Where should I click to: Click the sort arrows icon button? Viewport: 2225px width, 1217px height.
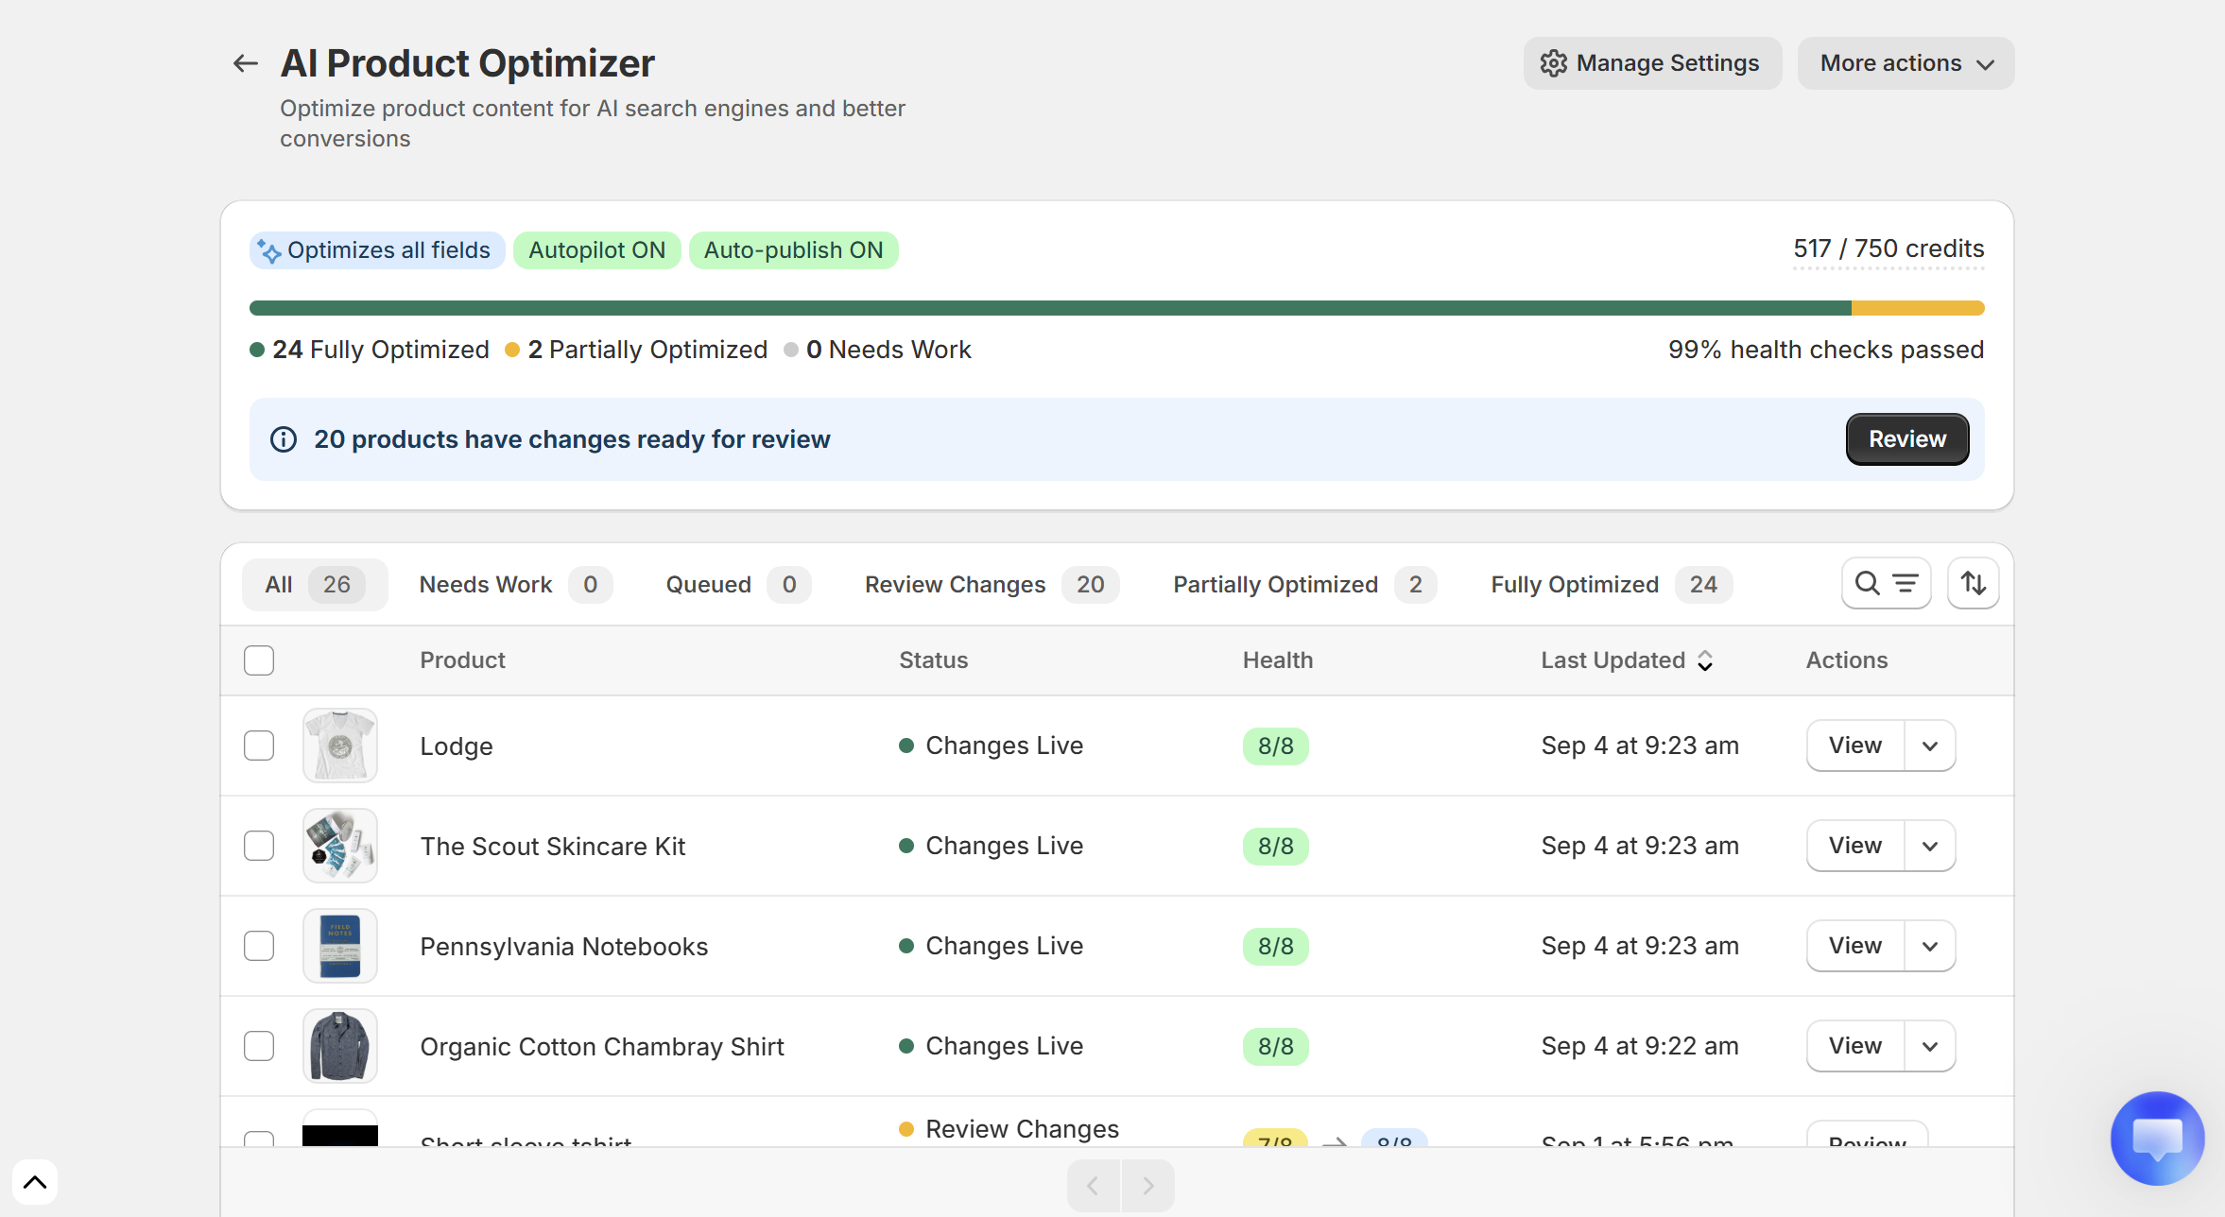pyautogui.click(x=1973, y=584)
